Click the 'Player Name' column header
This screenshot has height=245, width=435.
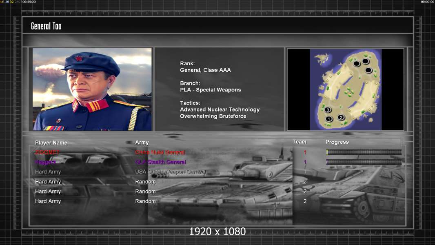[x=51, y=143]
